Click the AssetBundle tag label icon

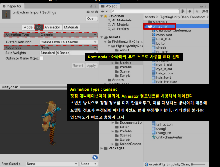(x=95, y=157)
